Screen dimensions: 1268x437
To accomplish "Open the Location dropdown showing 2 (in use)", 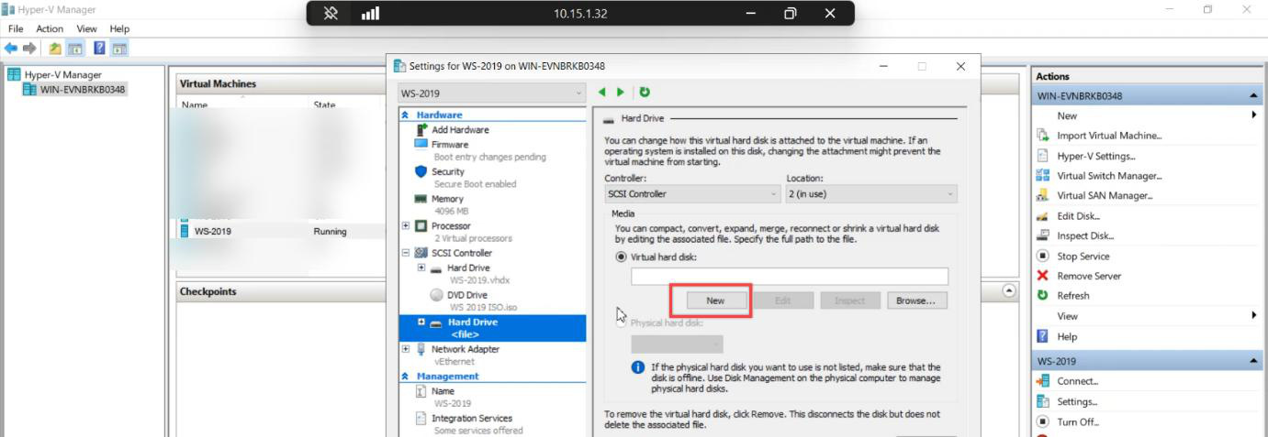I will (x=871, y=194).
